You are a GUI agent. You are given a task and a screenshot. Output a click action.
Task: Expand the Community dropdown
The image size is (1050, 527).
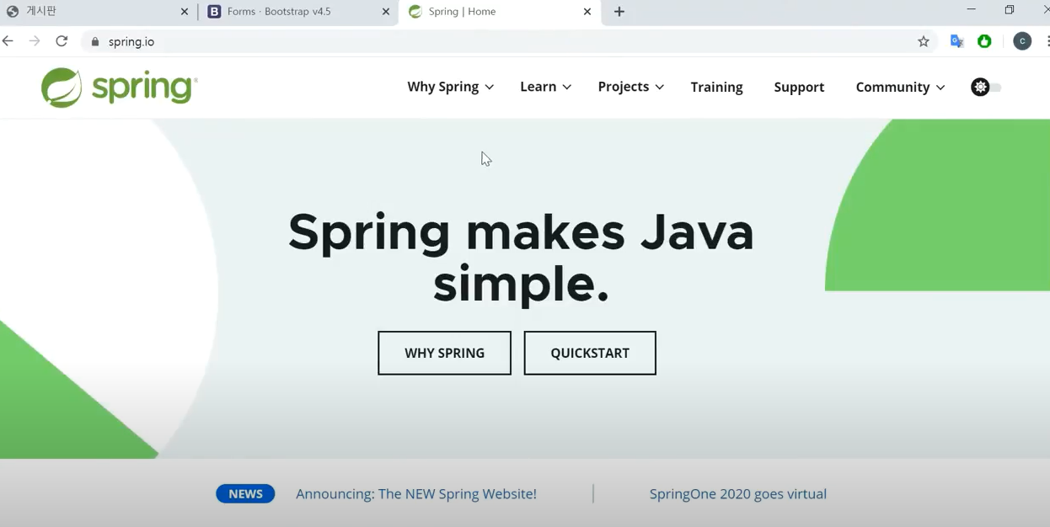point(900,87)
